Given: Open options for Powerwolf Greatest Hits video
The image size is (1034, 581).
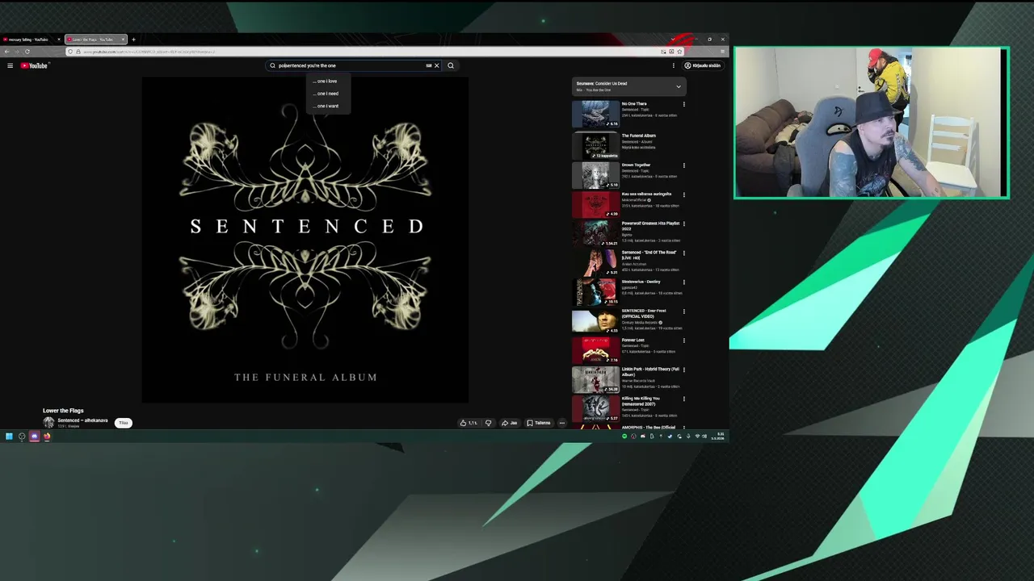Looking at the screenshot, I should coord(684,224).
